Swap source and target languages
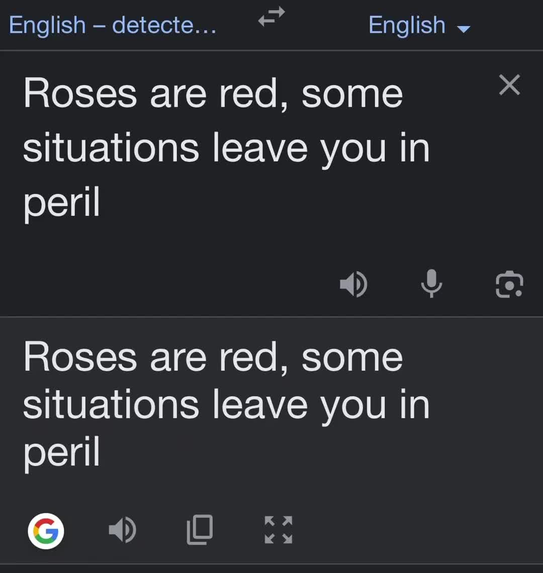543x573 pixels. [x=271, y=17]
